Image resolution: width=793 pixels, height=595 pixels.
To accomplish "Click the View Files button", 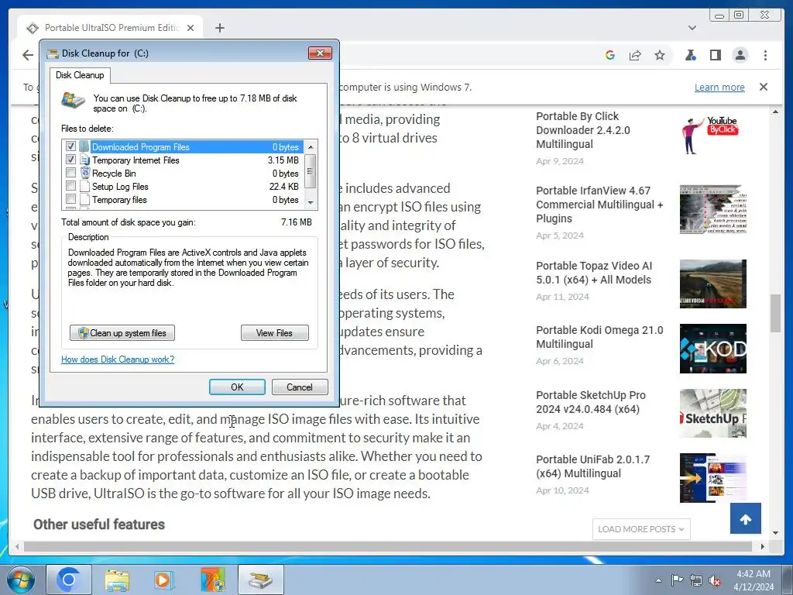I will tap(275, 333).
